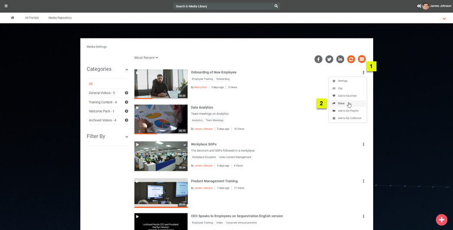
Task: Open the Data Analytics video thumbnail
Action: [x=161, y=119]
